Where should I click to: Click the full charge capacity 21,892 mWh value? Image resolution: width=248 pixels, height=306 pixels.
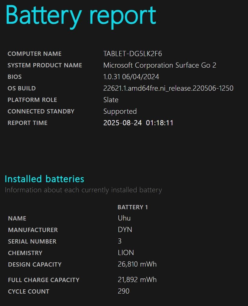click(137, 280)
